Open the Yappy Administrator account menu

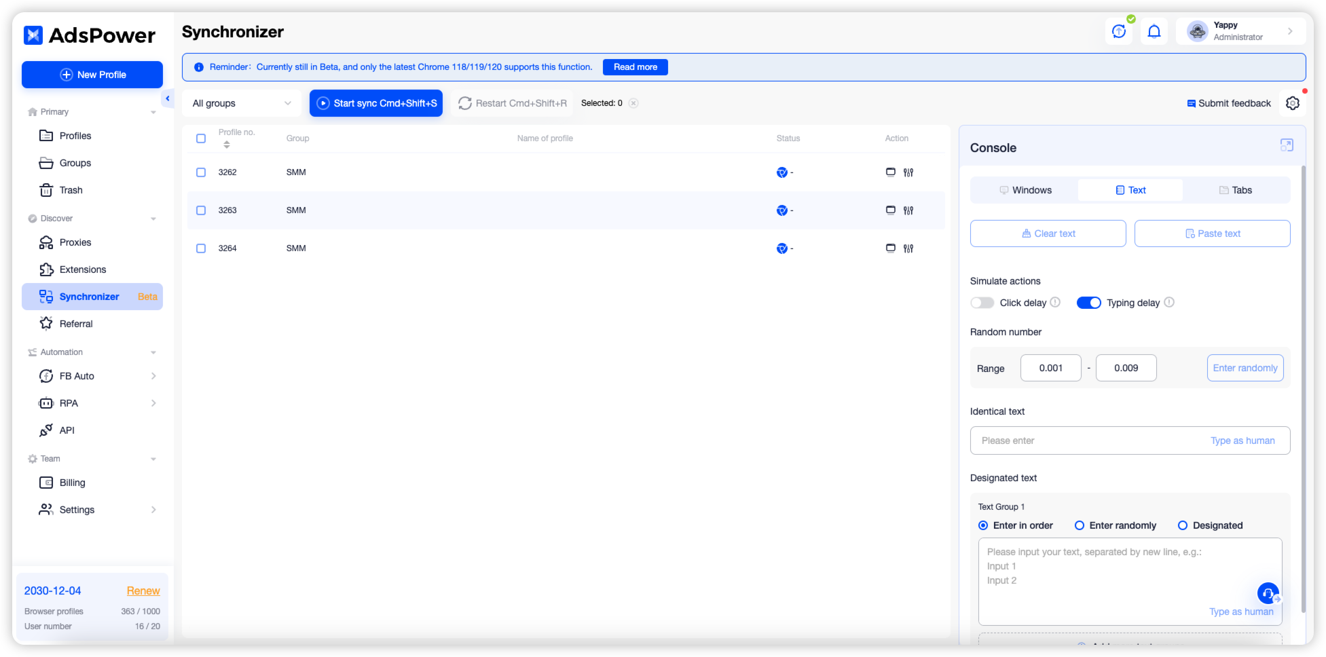click(x=1240, y=31)
